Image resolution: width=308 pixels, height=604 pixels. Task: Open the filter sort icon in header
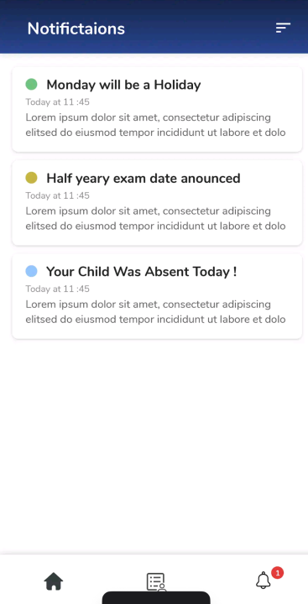283,28
